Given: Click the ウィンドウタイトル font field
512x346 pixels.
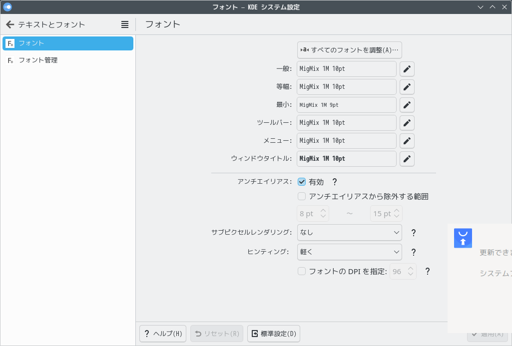Looking at the screenshot, I should tap(346, 159).
